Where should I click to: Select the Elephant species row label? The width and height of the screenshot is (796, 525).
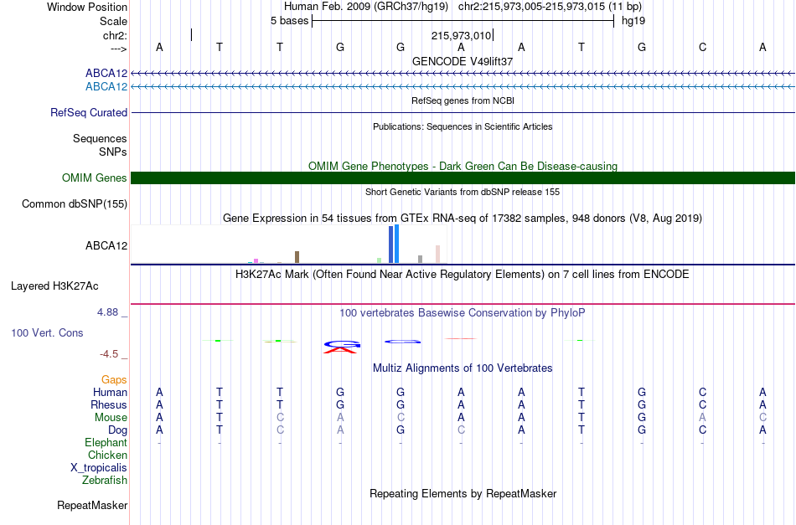106,442
